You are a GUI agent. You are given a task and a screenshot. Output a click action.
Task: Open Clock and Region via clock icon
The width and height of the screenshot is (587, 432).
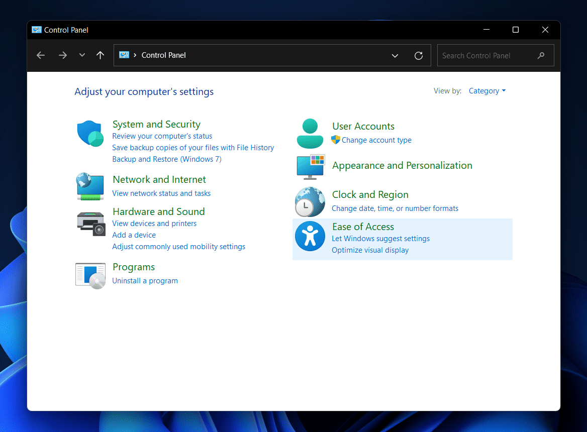(x=310, y=201)
